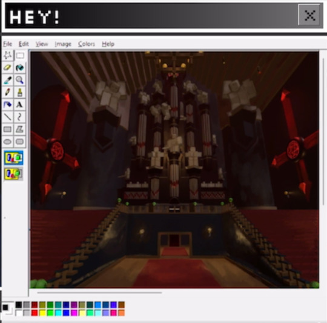The width and height of the screenshot is (327, 323).
Task: Choose black from the color palette
Action: pyautogui.click(x=19, y=305)
